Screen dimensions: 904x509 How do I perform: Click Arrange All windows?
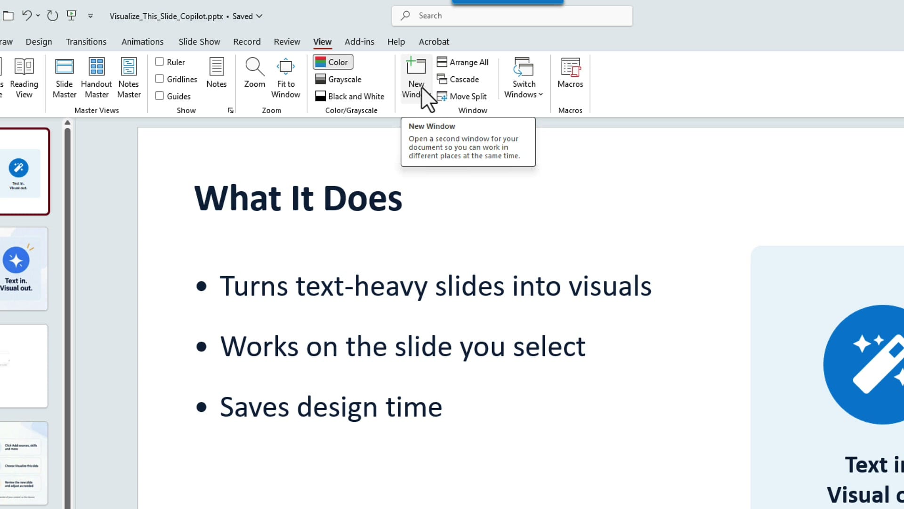pos(463,62)
